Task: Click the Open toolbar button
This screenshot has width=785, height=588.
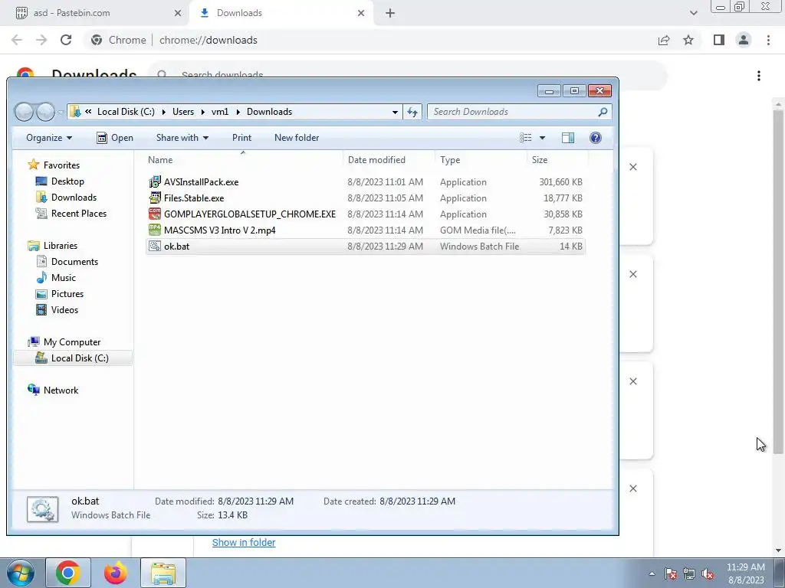Action: click(115, 138)
